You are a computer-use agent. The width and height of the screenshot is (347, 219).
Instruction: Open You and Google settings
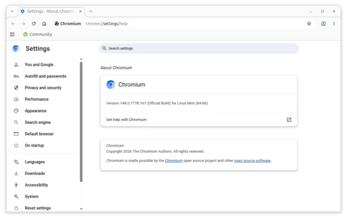coord(39,65)
